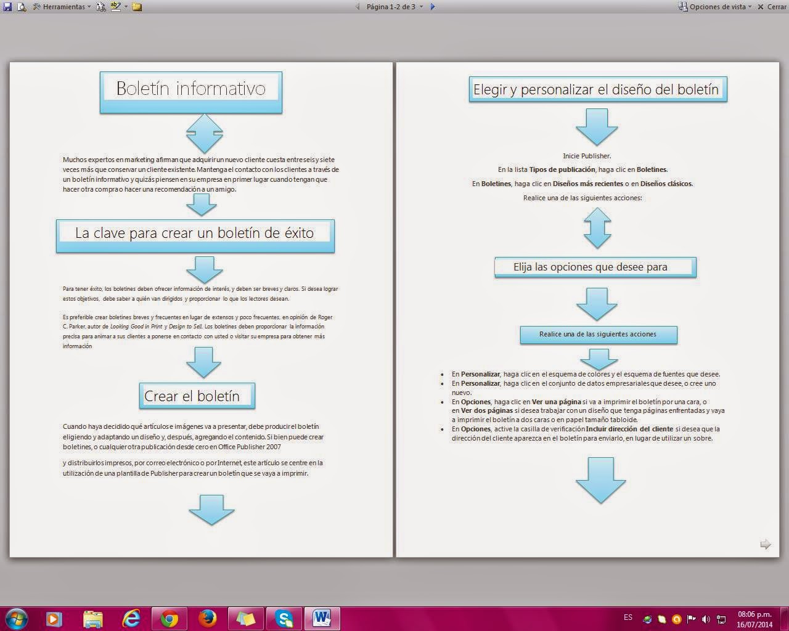The image size is (789, 631).
Task: Click the 'Inicie Publisher.' text line
Action: click(587, 156)
